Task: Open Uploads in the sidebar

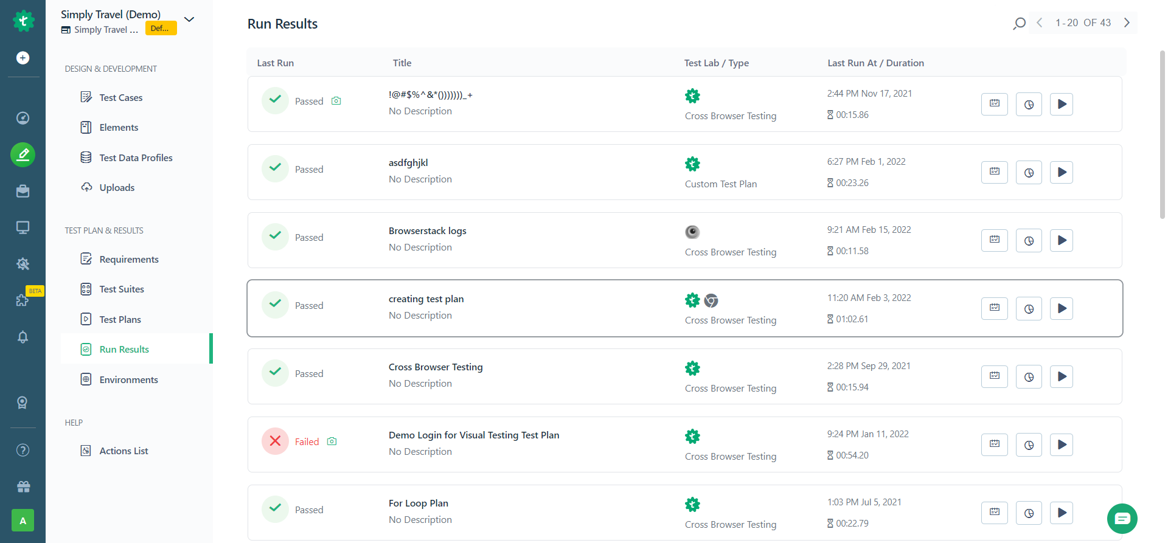Action: click(117, 187)
